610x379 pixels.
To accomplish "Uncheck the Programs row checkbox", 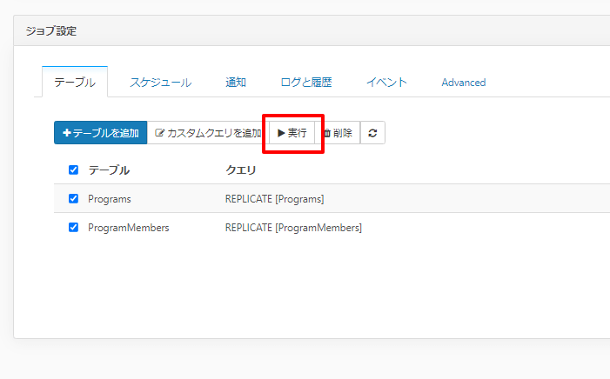I will (73, 199).
